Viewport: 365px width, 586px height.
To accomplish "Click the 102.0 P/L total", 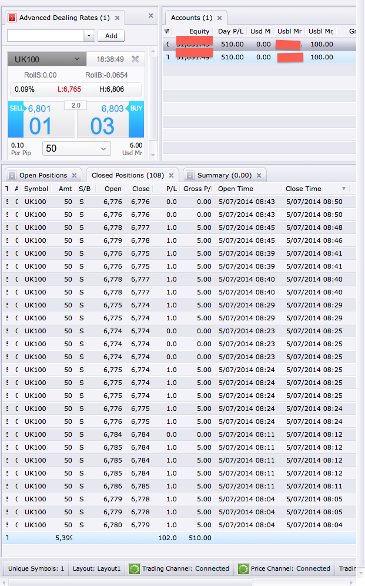I will pos(168,538).
